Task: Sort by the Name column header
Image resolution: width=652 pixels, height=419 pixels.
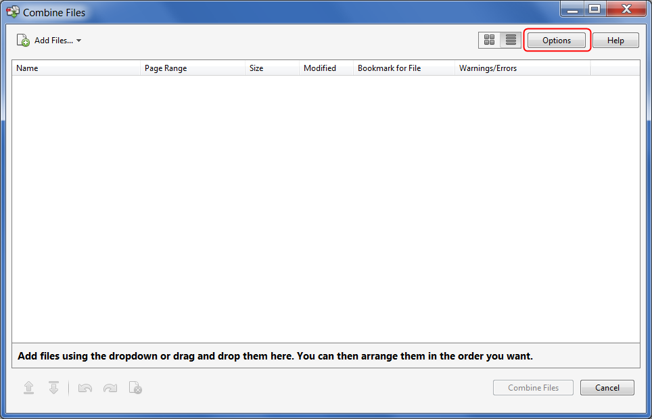Action: tap(74, 68)
